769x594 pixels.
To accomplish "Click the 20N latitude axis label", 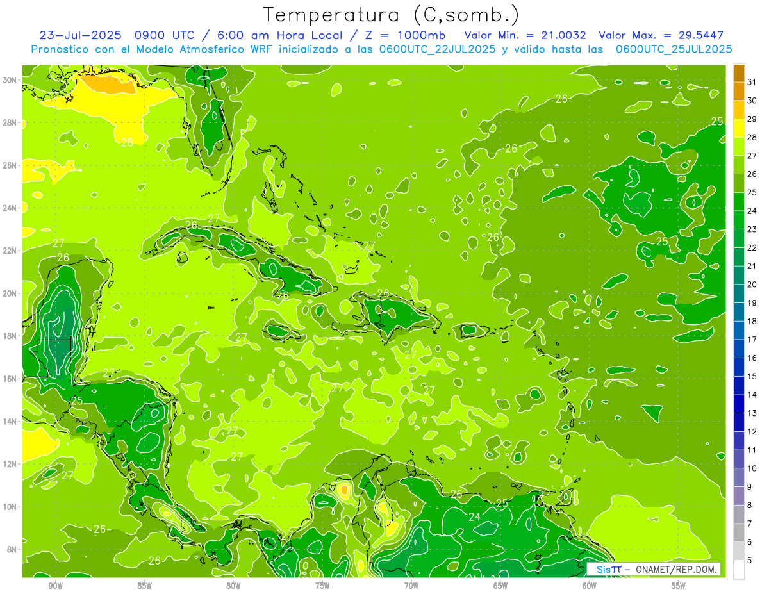I will 10,293.
